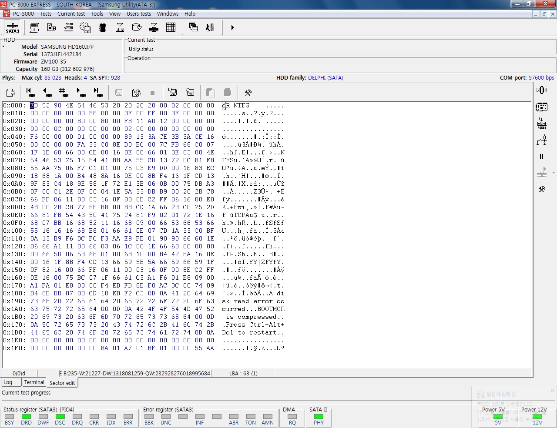The image size is (557, 428).
Task: Open the tools icon on right panel
Action: pos(542,190)
